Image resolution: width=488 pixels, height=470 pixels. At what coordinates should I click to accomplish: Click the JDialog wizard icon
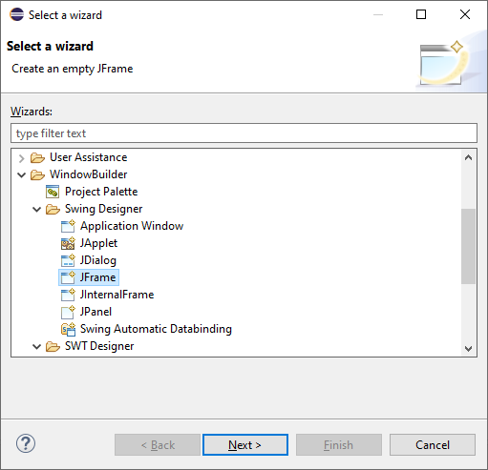[68, 260]
